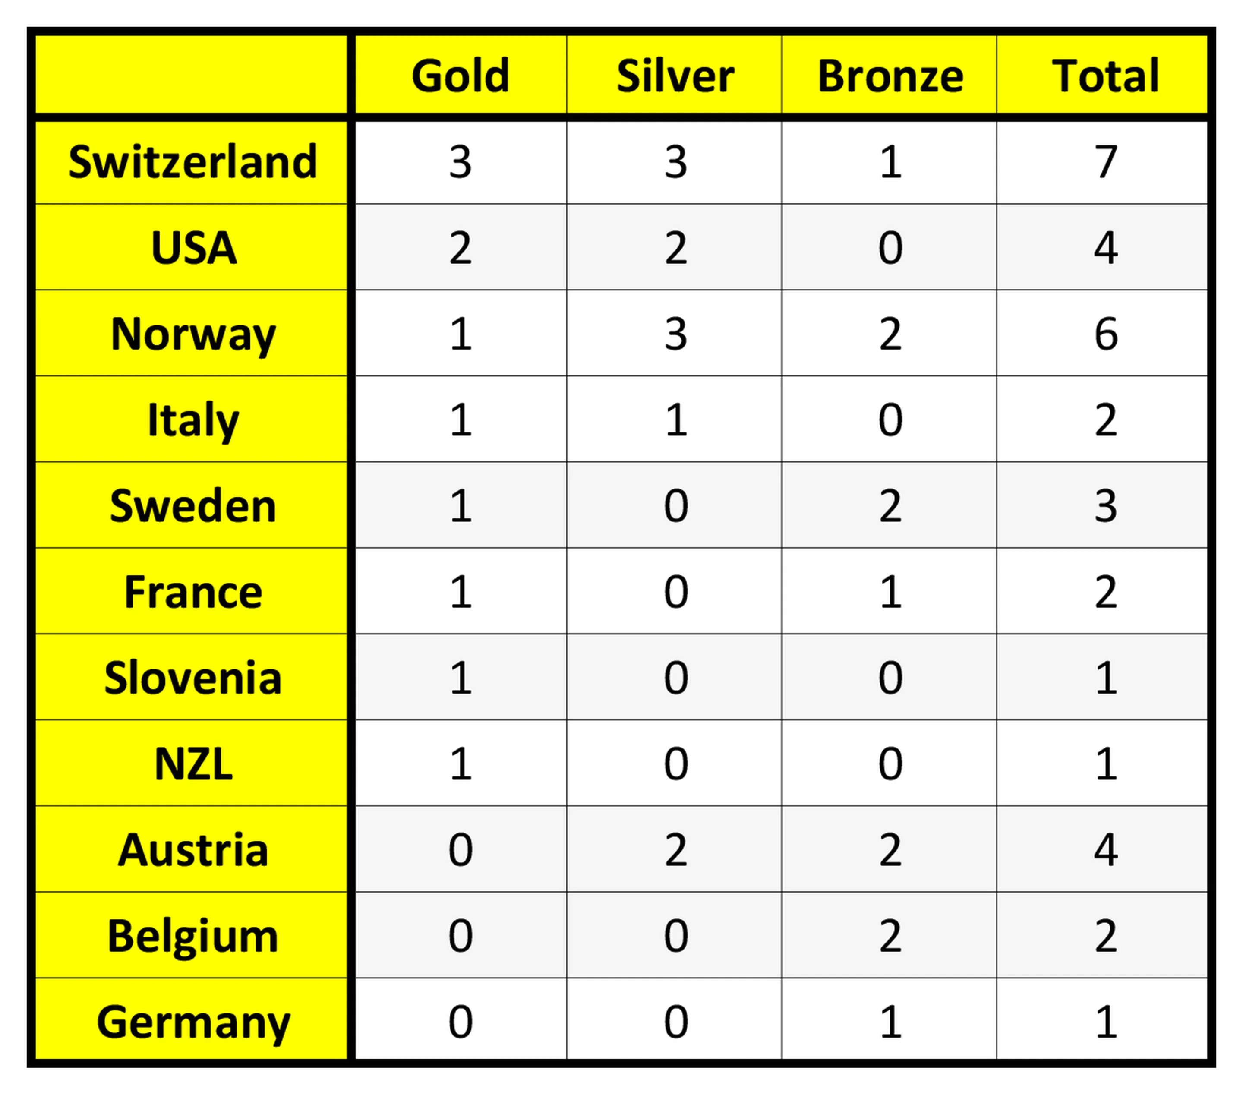Select the NZL row label
1243x1098 pixels.
click(x=193, y=764)
